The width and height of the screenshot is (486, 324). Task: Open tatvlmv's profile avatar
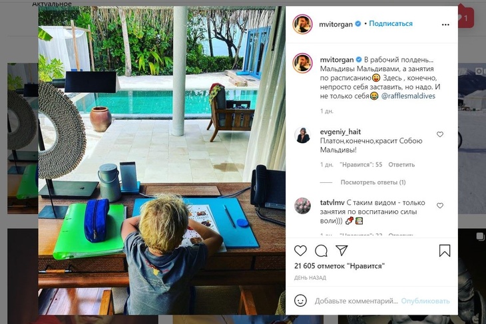coord(302,206)
